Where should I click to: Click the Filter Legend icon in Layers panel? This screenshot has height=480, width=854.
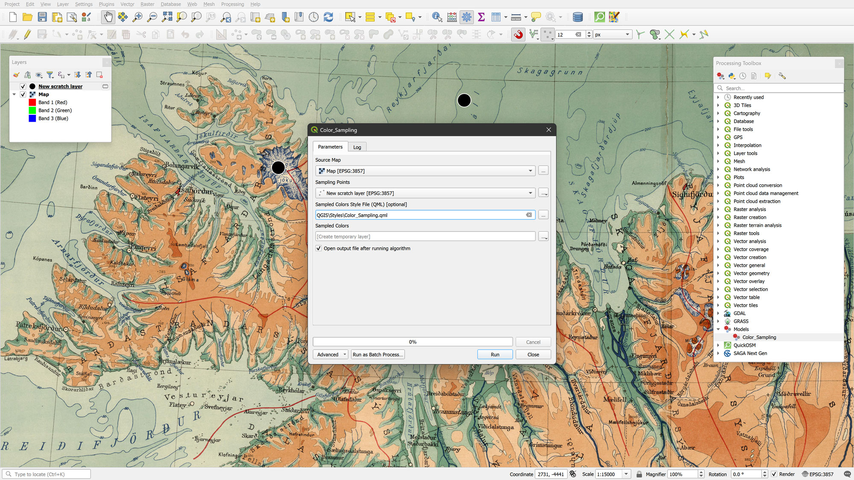pos(50,75)
